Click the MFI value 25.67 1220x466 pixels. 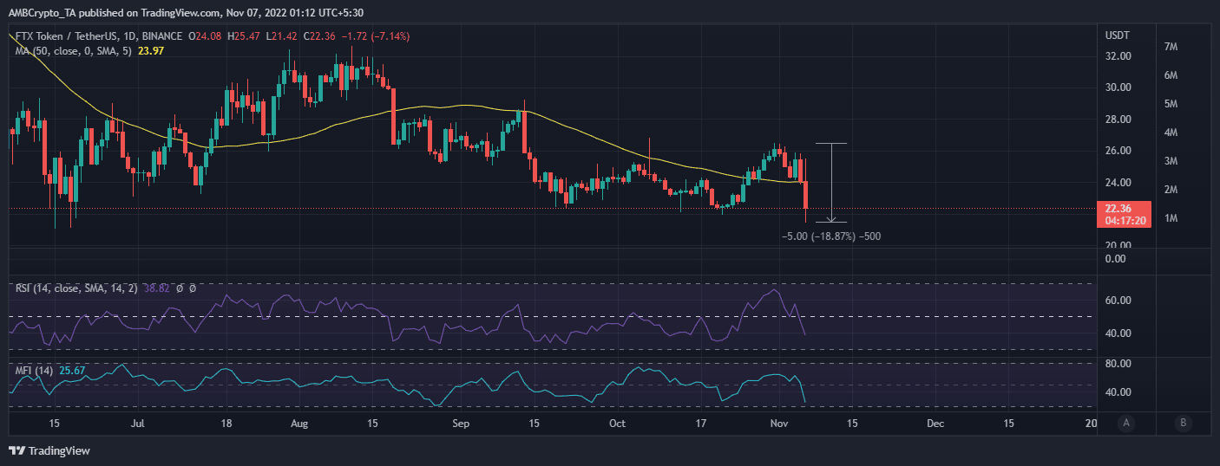74,371
